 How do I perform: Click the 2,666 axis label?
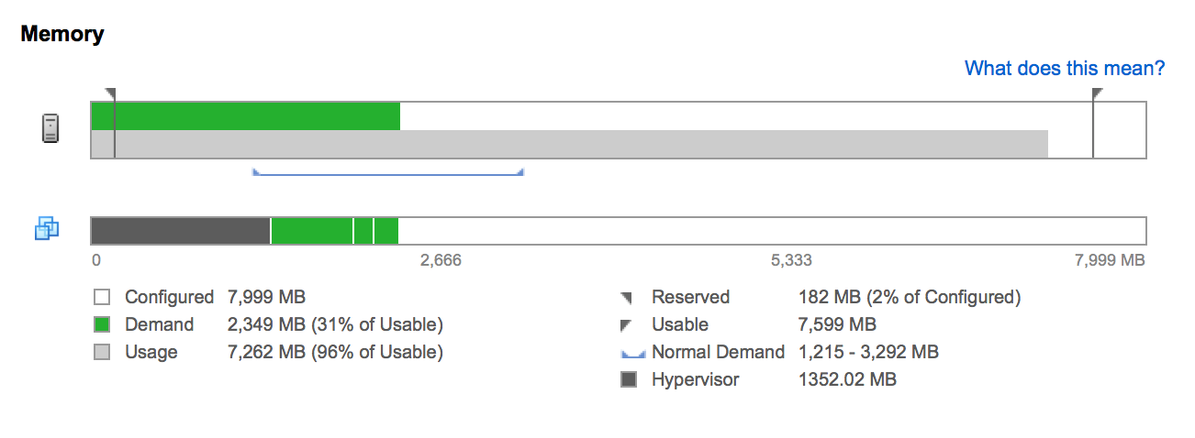441,260
